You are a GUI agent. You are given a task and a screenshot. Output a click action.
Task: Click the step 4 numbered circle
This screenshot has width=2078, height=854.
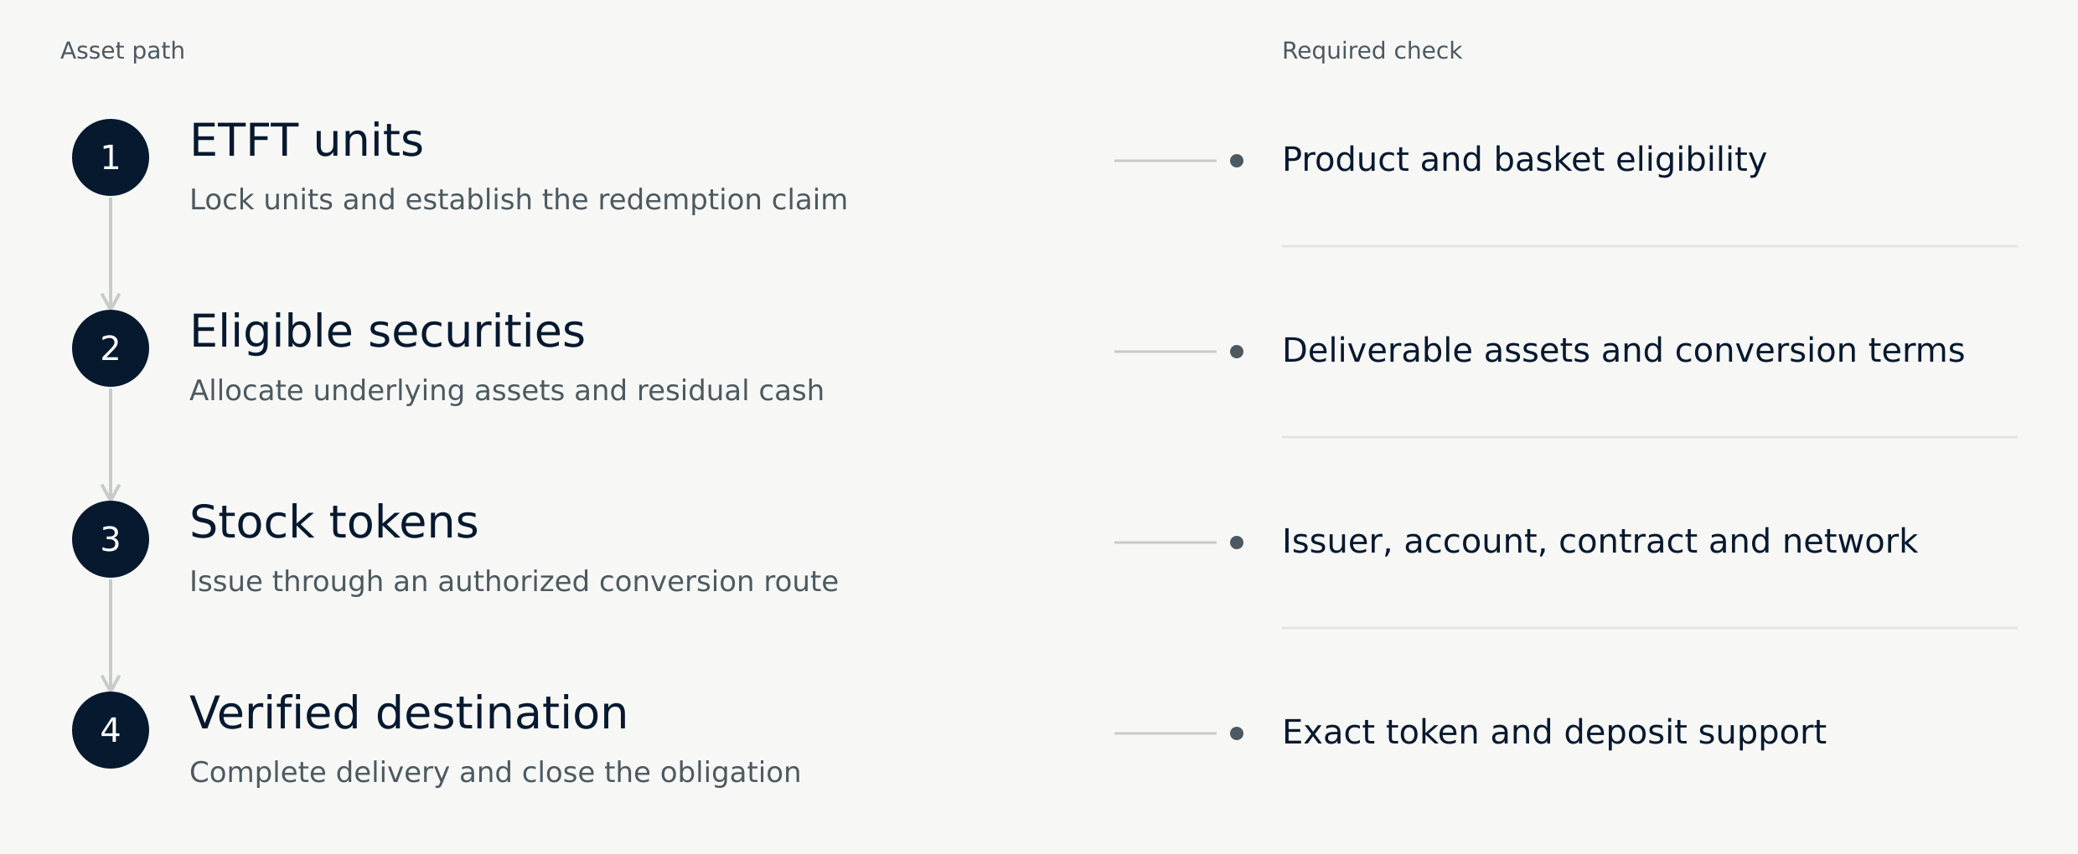[111, 730]
